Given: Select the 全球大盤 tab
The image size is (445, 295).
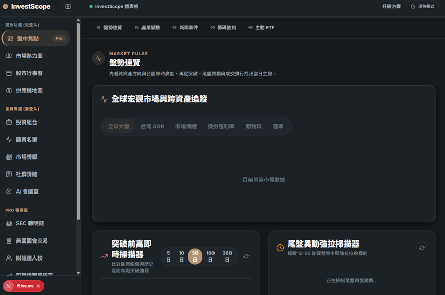Looking at the screenshot, I should point(119,126).
